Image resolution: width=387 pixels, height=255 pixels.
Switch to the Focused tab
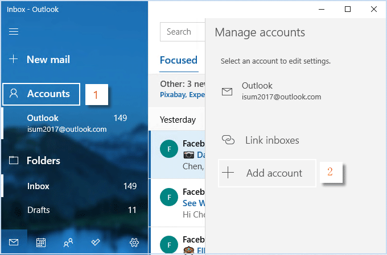179,60
